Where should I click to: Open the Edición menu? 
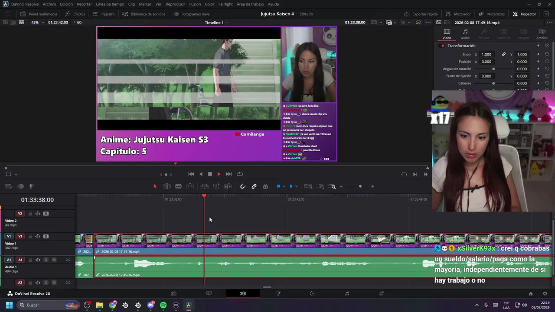click(x=66, y=4)
